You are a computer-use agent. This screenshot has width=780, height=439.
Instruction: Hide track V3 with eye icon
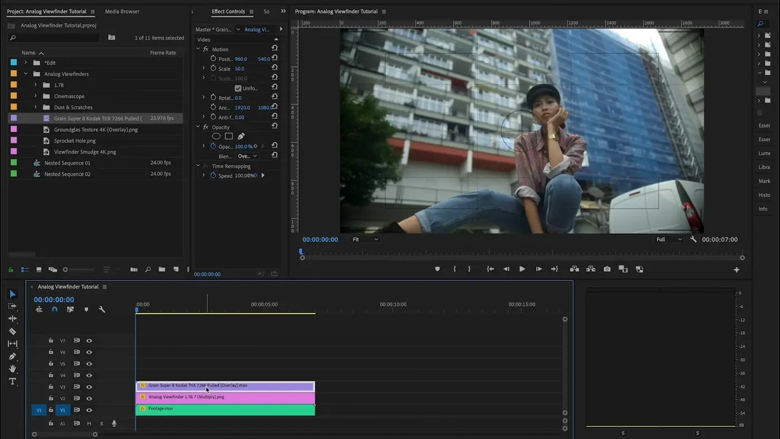pyautogui.click(x=89, y=387)
